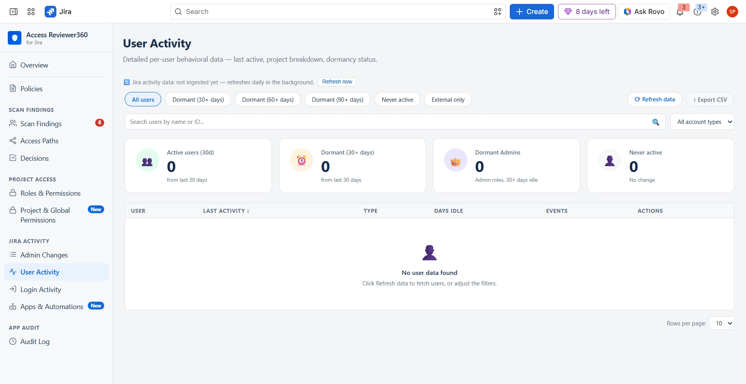Open the Rows per page dropdown

(722, 323)
